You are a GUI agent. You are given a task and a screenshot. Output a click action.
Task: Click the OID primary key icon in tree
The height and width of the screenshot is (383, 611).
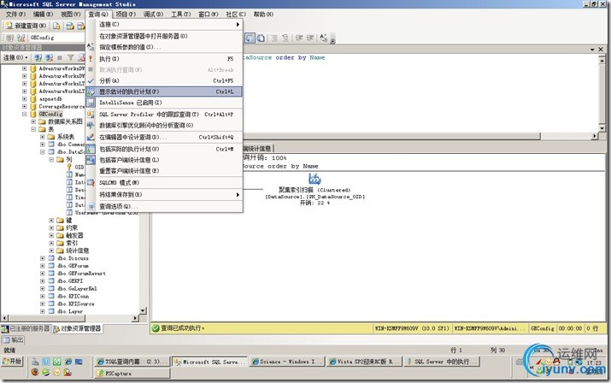coord(69,167)
